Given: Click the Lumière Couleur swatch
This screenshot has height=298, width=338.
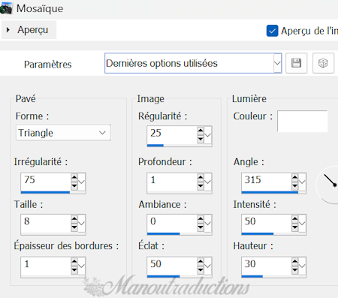Looking at the screenshot, I should (302, 121).
